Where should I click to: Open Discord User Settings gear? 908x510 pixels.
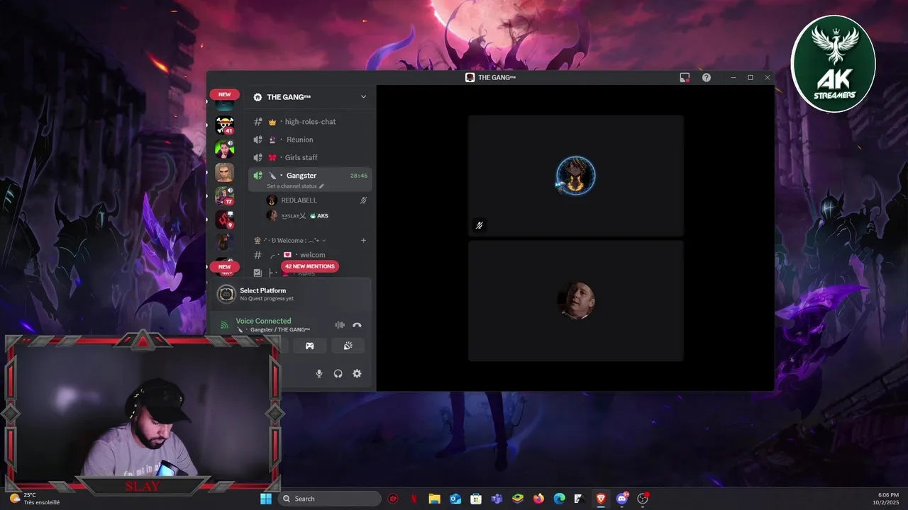click(357, 373)
